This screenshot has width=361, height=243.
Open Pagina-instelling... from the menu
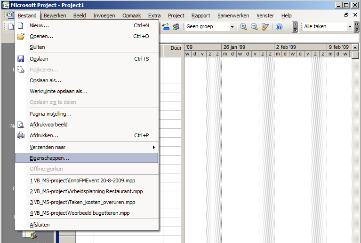[x=87, y=114]
